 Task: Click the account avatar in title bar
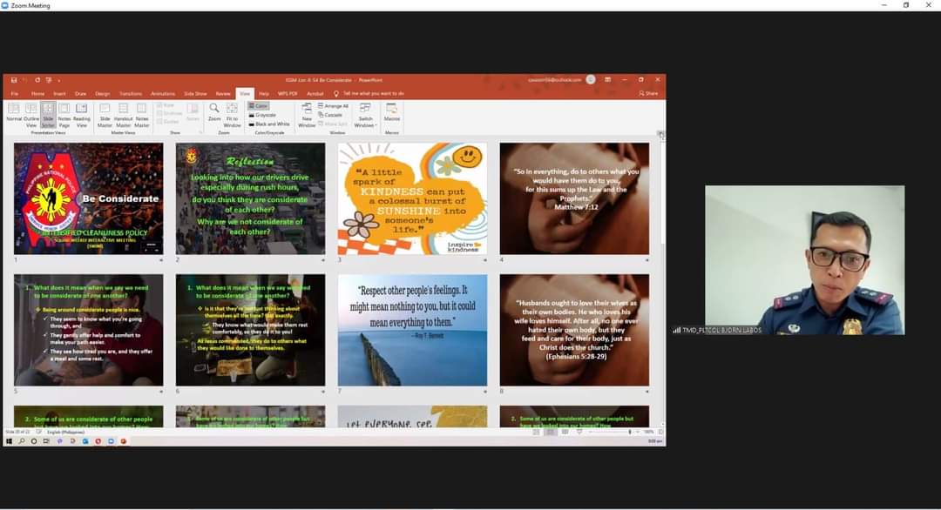591,80
